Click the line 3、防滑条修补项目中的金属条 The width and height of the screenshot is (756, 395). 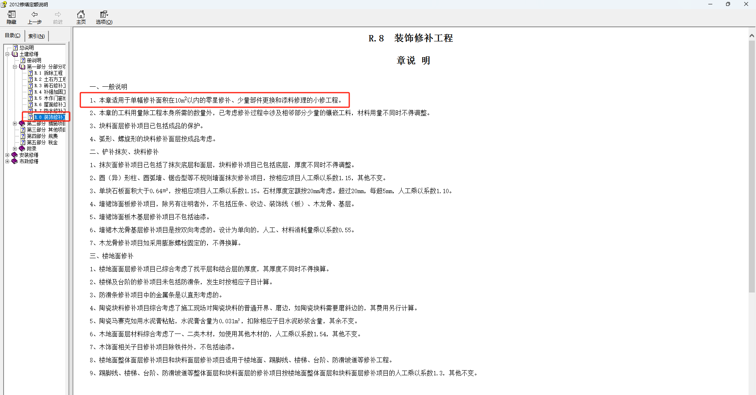(157, 295)
